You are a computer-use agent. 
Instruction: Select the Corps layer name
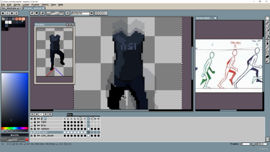pos(44,132)
